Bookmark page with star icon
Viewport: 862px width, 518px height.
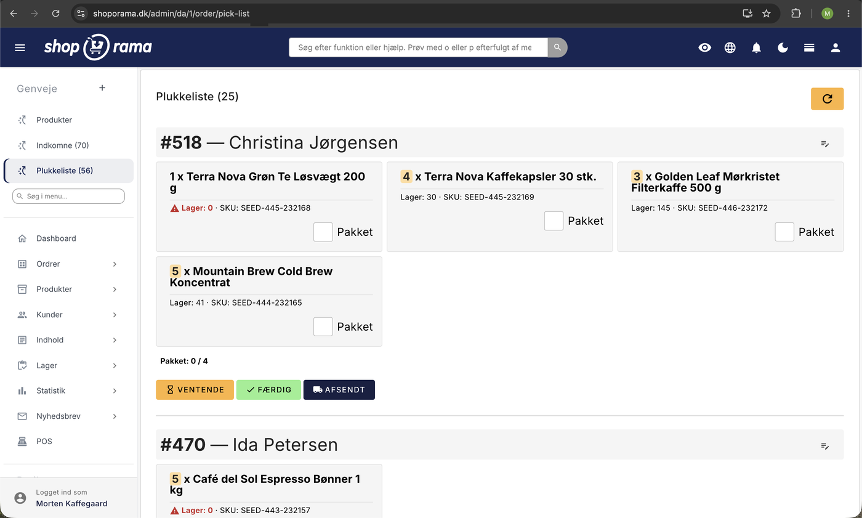point(767,13)
